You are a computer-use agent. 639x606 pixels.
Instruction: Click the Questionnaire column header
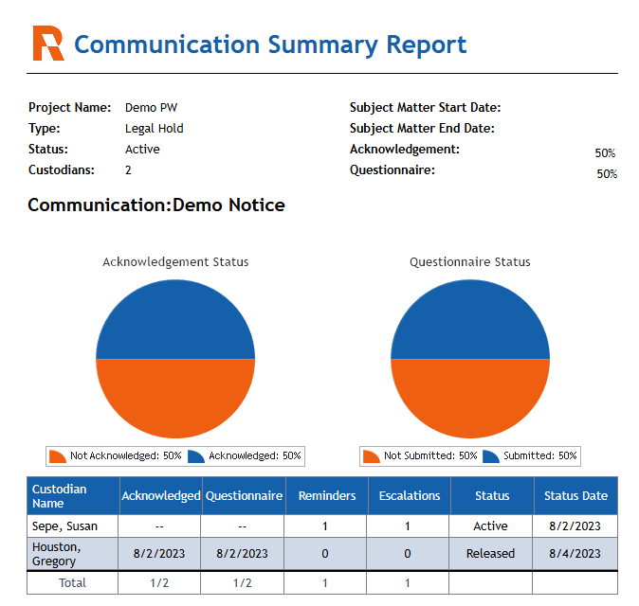(x=244, y=496)
